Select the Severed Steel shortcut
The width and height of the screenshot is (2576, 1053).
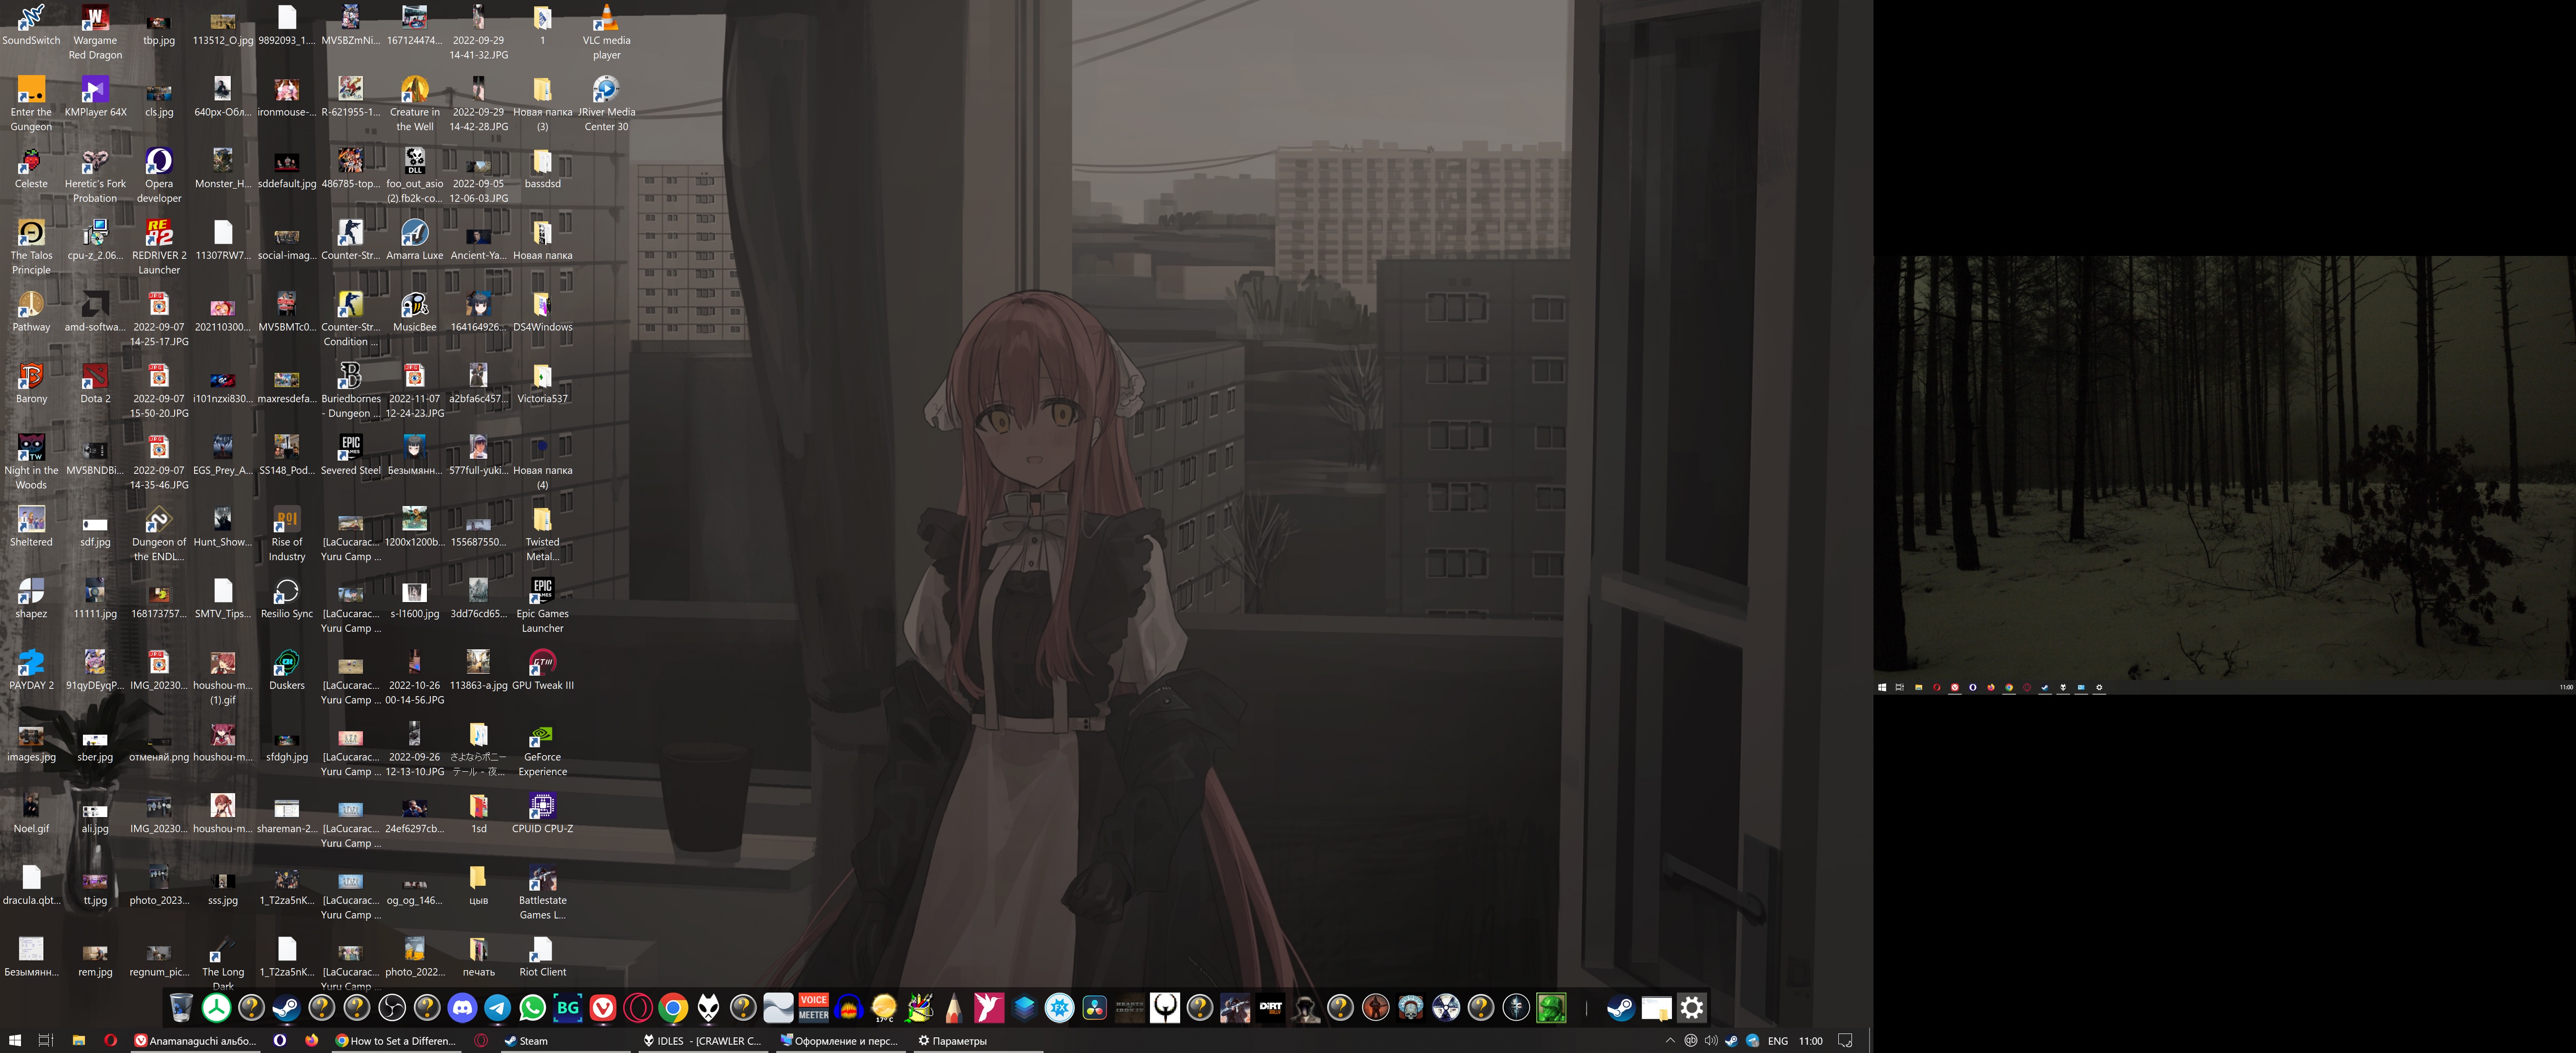pos(350,455)
